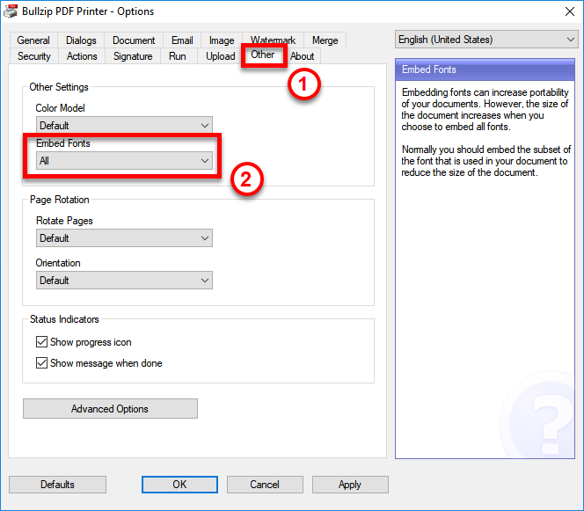Click the Apply button
Image resolution: width=584 pixels, height=511 pixels.
pyautogui.click(x=350, y=485)
